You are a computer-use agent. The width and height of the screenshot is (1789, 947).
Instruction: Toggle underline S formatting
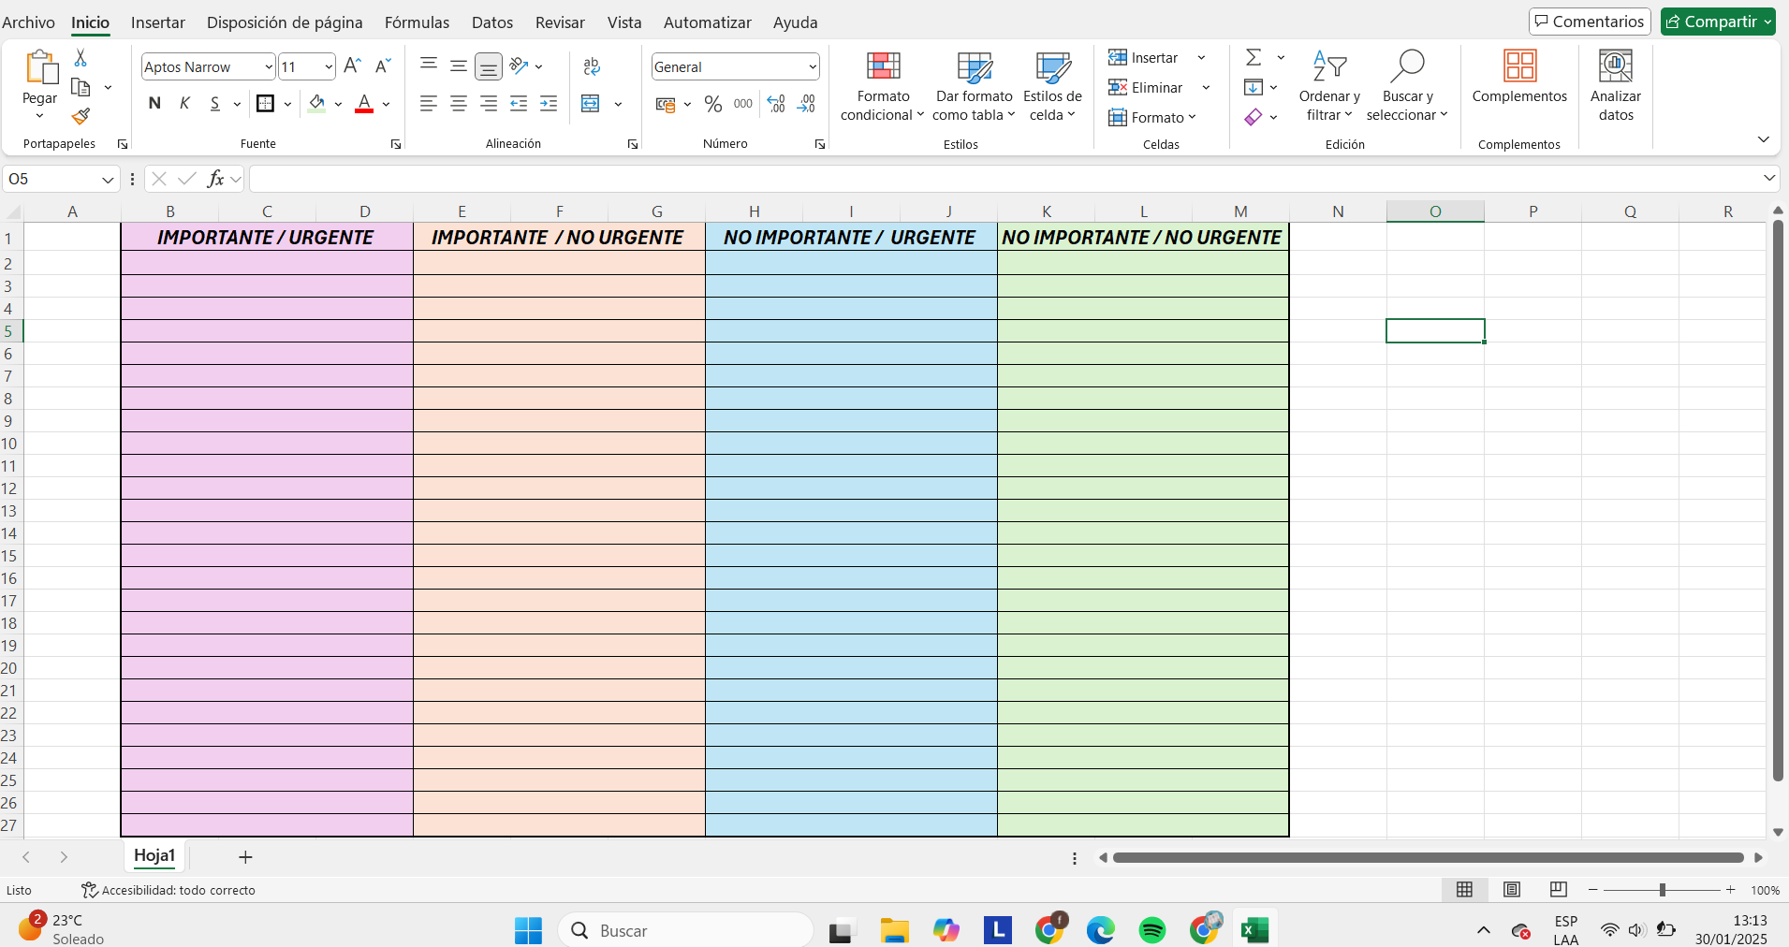click(x=215, y=103)
